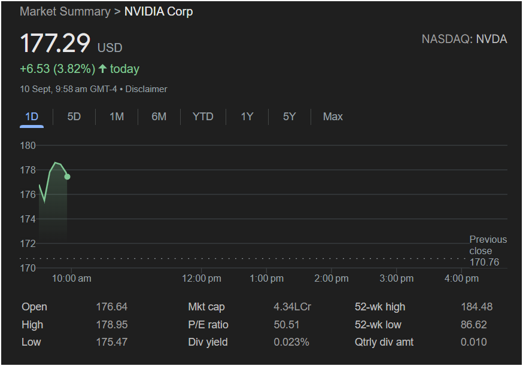Click the 1:00 pm axis label
The width and height of the screenshot is (523, 366).
(266, 278)
